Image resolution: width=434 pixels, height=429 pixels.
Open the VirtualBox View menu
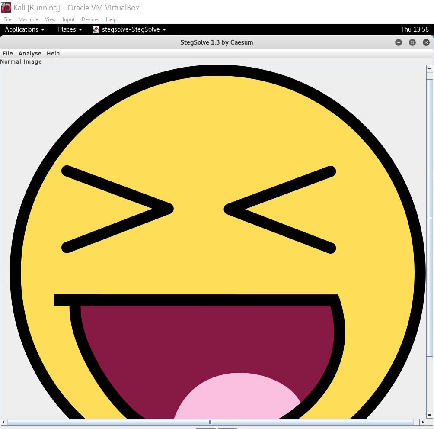pos(51,19)
